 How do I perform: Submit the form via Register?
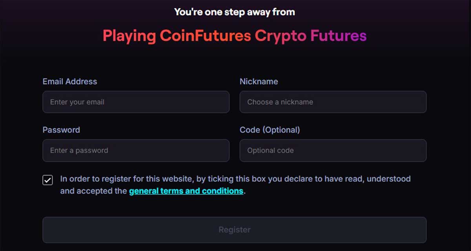(234, 229)
